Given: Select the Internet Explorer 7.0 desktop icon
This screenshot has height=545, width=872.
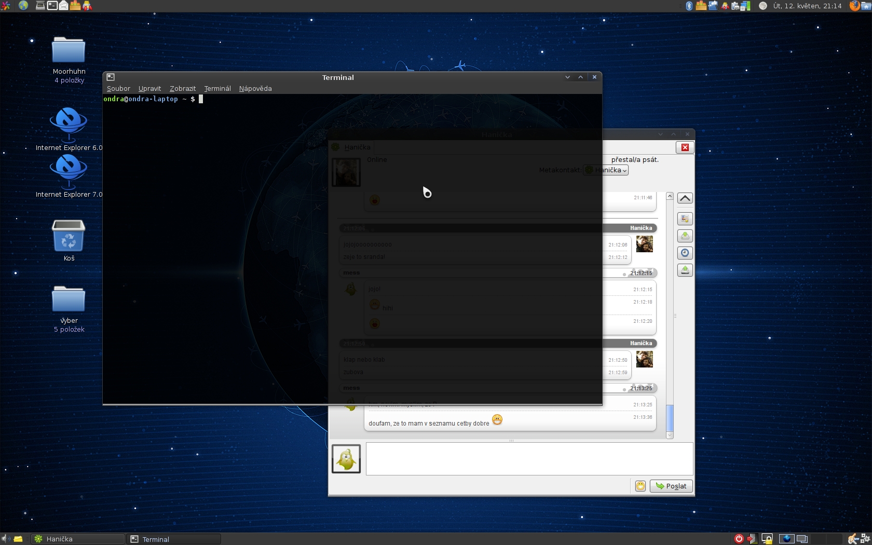Looking at the screenshot, I should (69, 172).
